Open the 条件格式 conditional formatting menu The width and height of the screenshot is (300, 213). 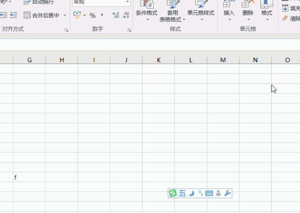coord(147,10)
